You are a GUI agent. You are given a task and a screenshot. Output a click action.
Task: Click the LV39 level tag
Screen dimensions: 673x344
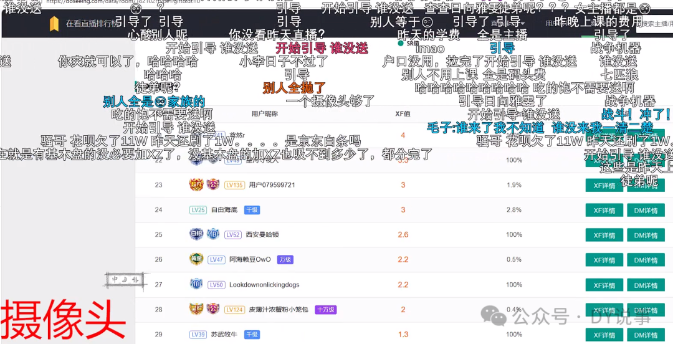pyautogui.click(x=198, y=335)
